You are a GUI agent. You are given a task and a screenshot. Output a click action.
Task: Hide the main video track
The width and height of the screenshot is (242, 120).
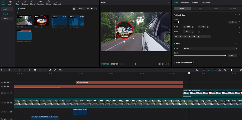[8, 103]
